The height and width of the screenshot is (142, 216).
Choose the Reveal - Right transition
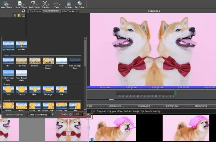[x=48, y=107]
